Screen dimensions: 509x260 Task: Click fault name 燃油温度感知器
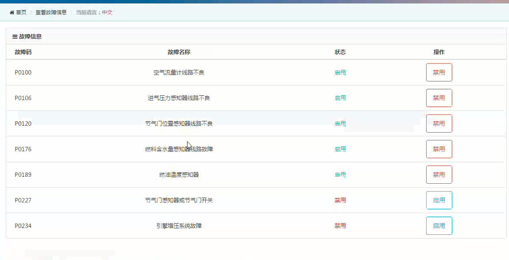179,175
